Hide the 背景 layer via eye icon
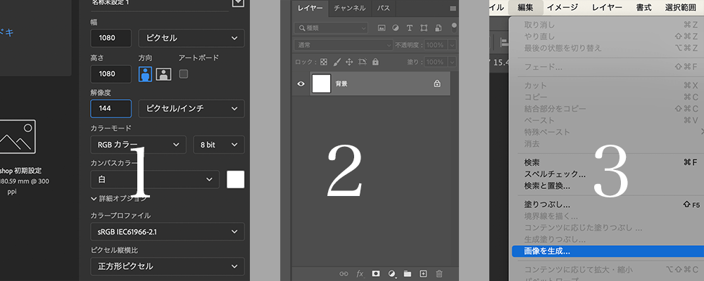Image resolution: width=704 pixels, height=281 pixels. click(301, 84)
